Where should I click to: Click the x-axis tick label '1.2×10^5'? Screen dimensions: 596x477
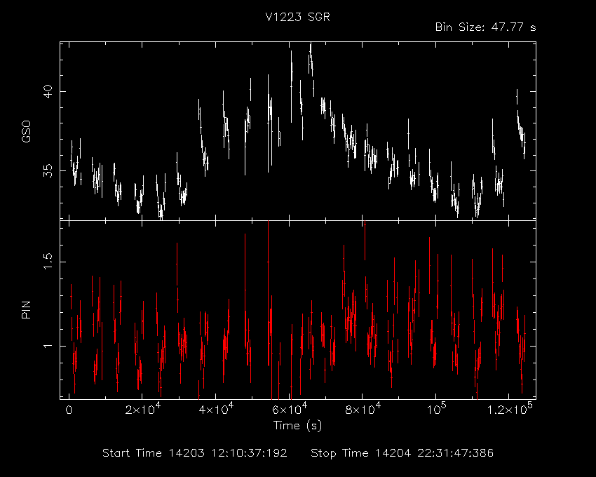[x=509, y=409]
